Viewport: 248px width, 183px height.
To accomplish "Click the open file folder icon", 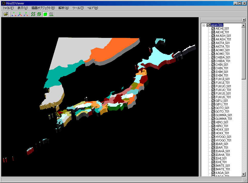I will (6, 14).
